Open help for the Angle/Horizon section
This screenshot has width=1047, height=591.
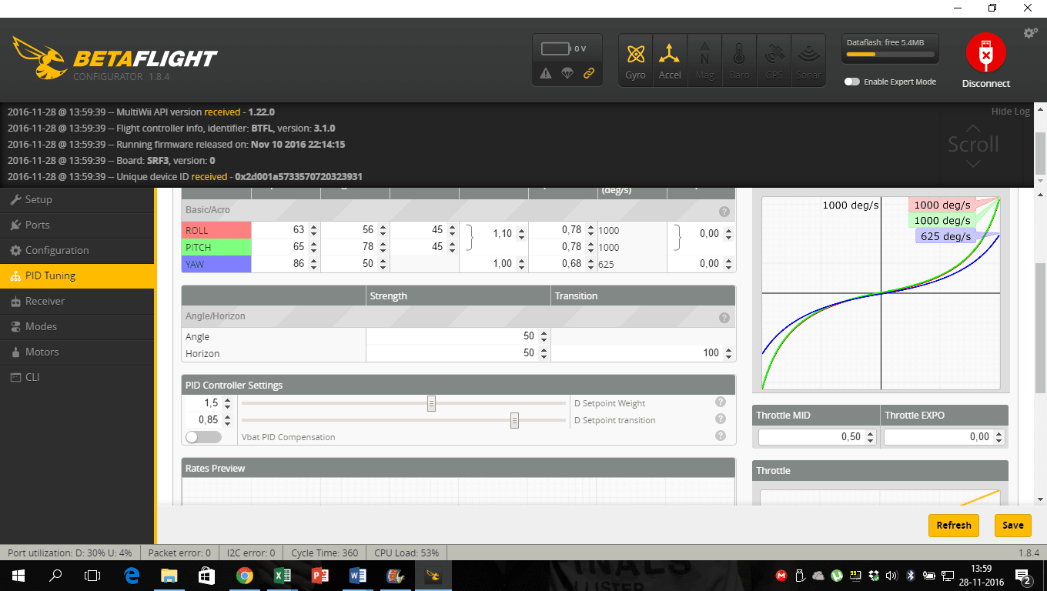pos(724,317)
